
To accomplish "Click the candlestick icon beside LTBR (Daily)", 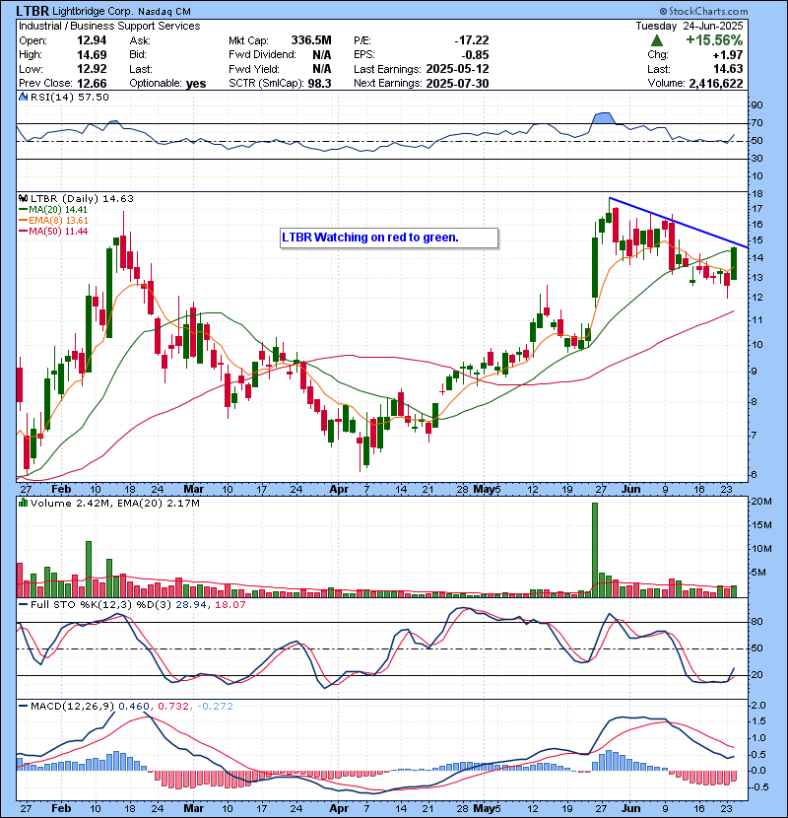I will [23, 199].
